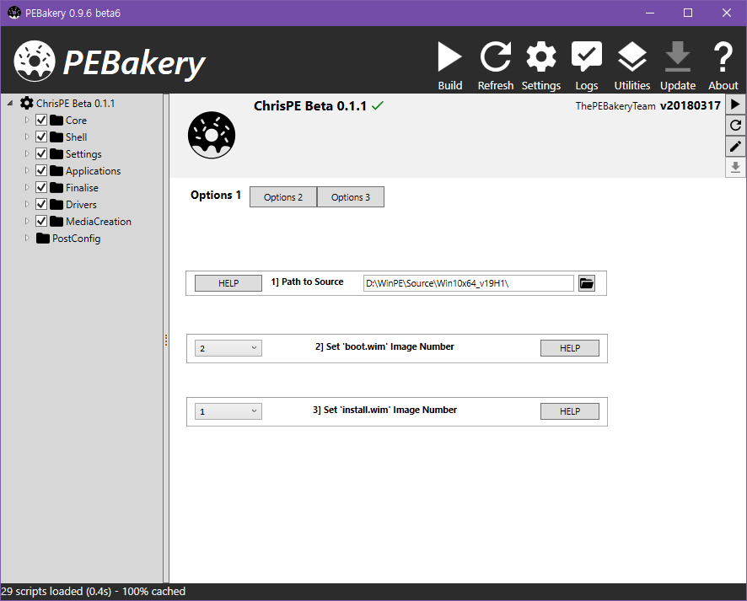Start the Build process
This screenshot has width=747, height=601.
(449, 65)
